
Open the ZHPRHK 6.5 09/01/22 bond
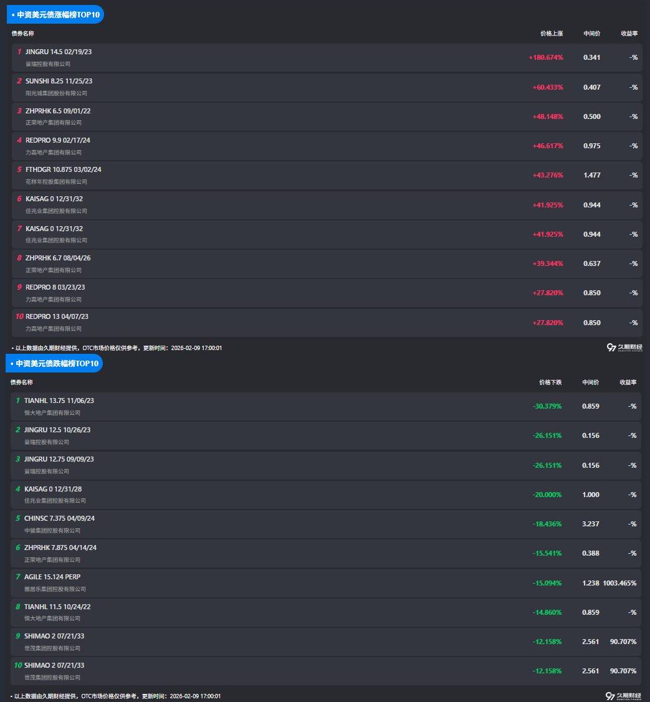click(58, 111)
